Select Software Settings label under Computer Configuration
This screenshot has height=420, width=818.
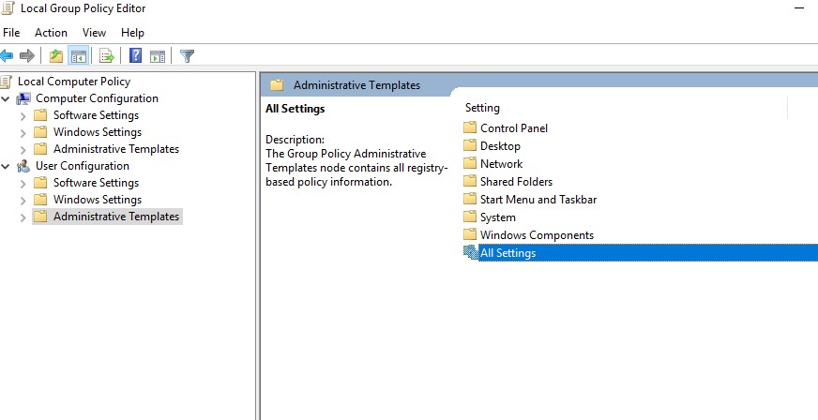(96, 115)
